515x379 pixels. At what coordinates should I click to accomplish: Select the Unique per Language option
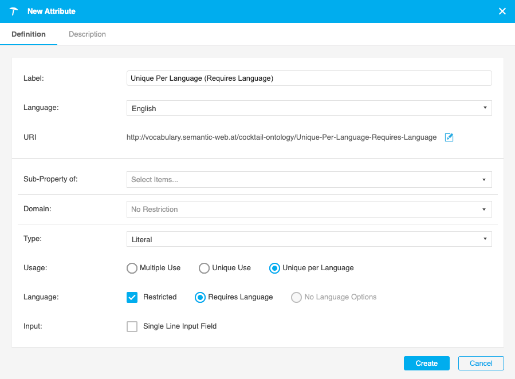(x=274, y=268)
